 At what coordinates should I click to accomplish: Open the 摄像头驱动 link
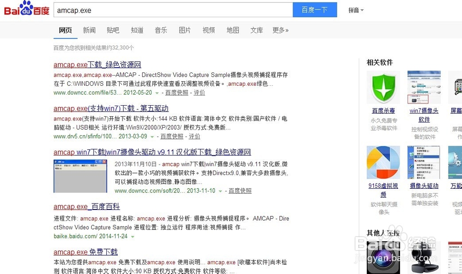[424, 186]
